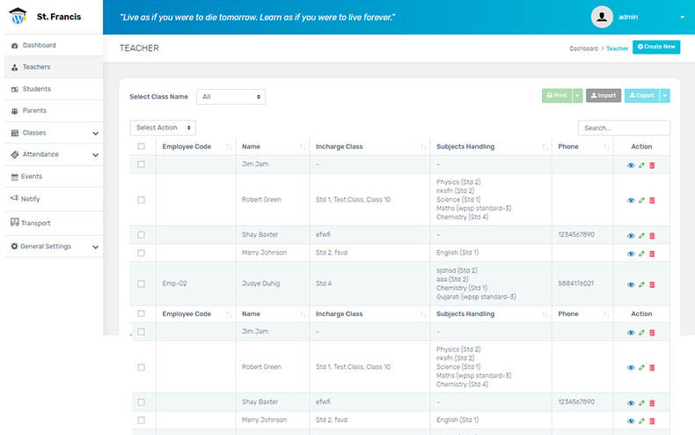Viewport: 695px width, 435px height.
Task: Click the Create New button
Action: click(x=656, y=47)
